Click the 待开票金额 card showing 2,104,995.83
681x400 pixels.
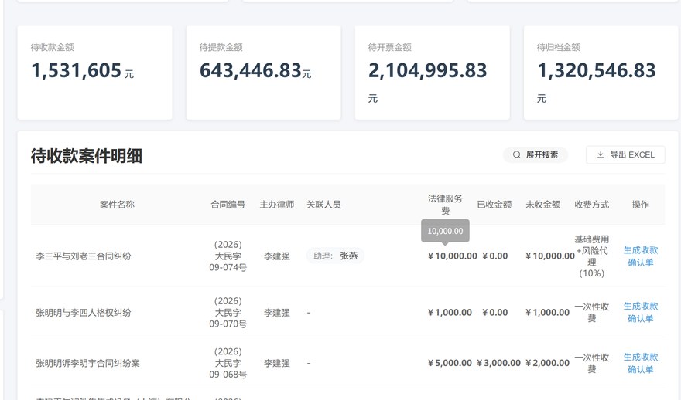pyautogui.click(x=432, y=73)
